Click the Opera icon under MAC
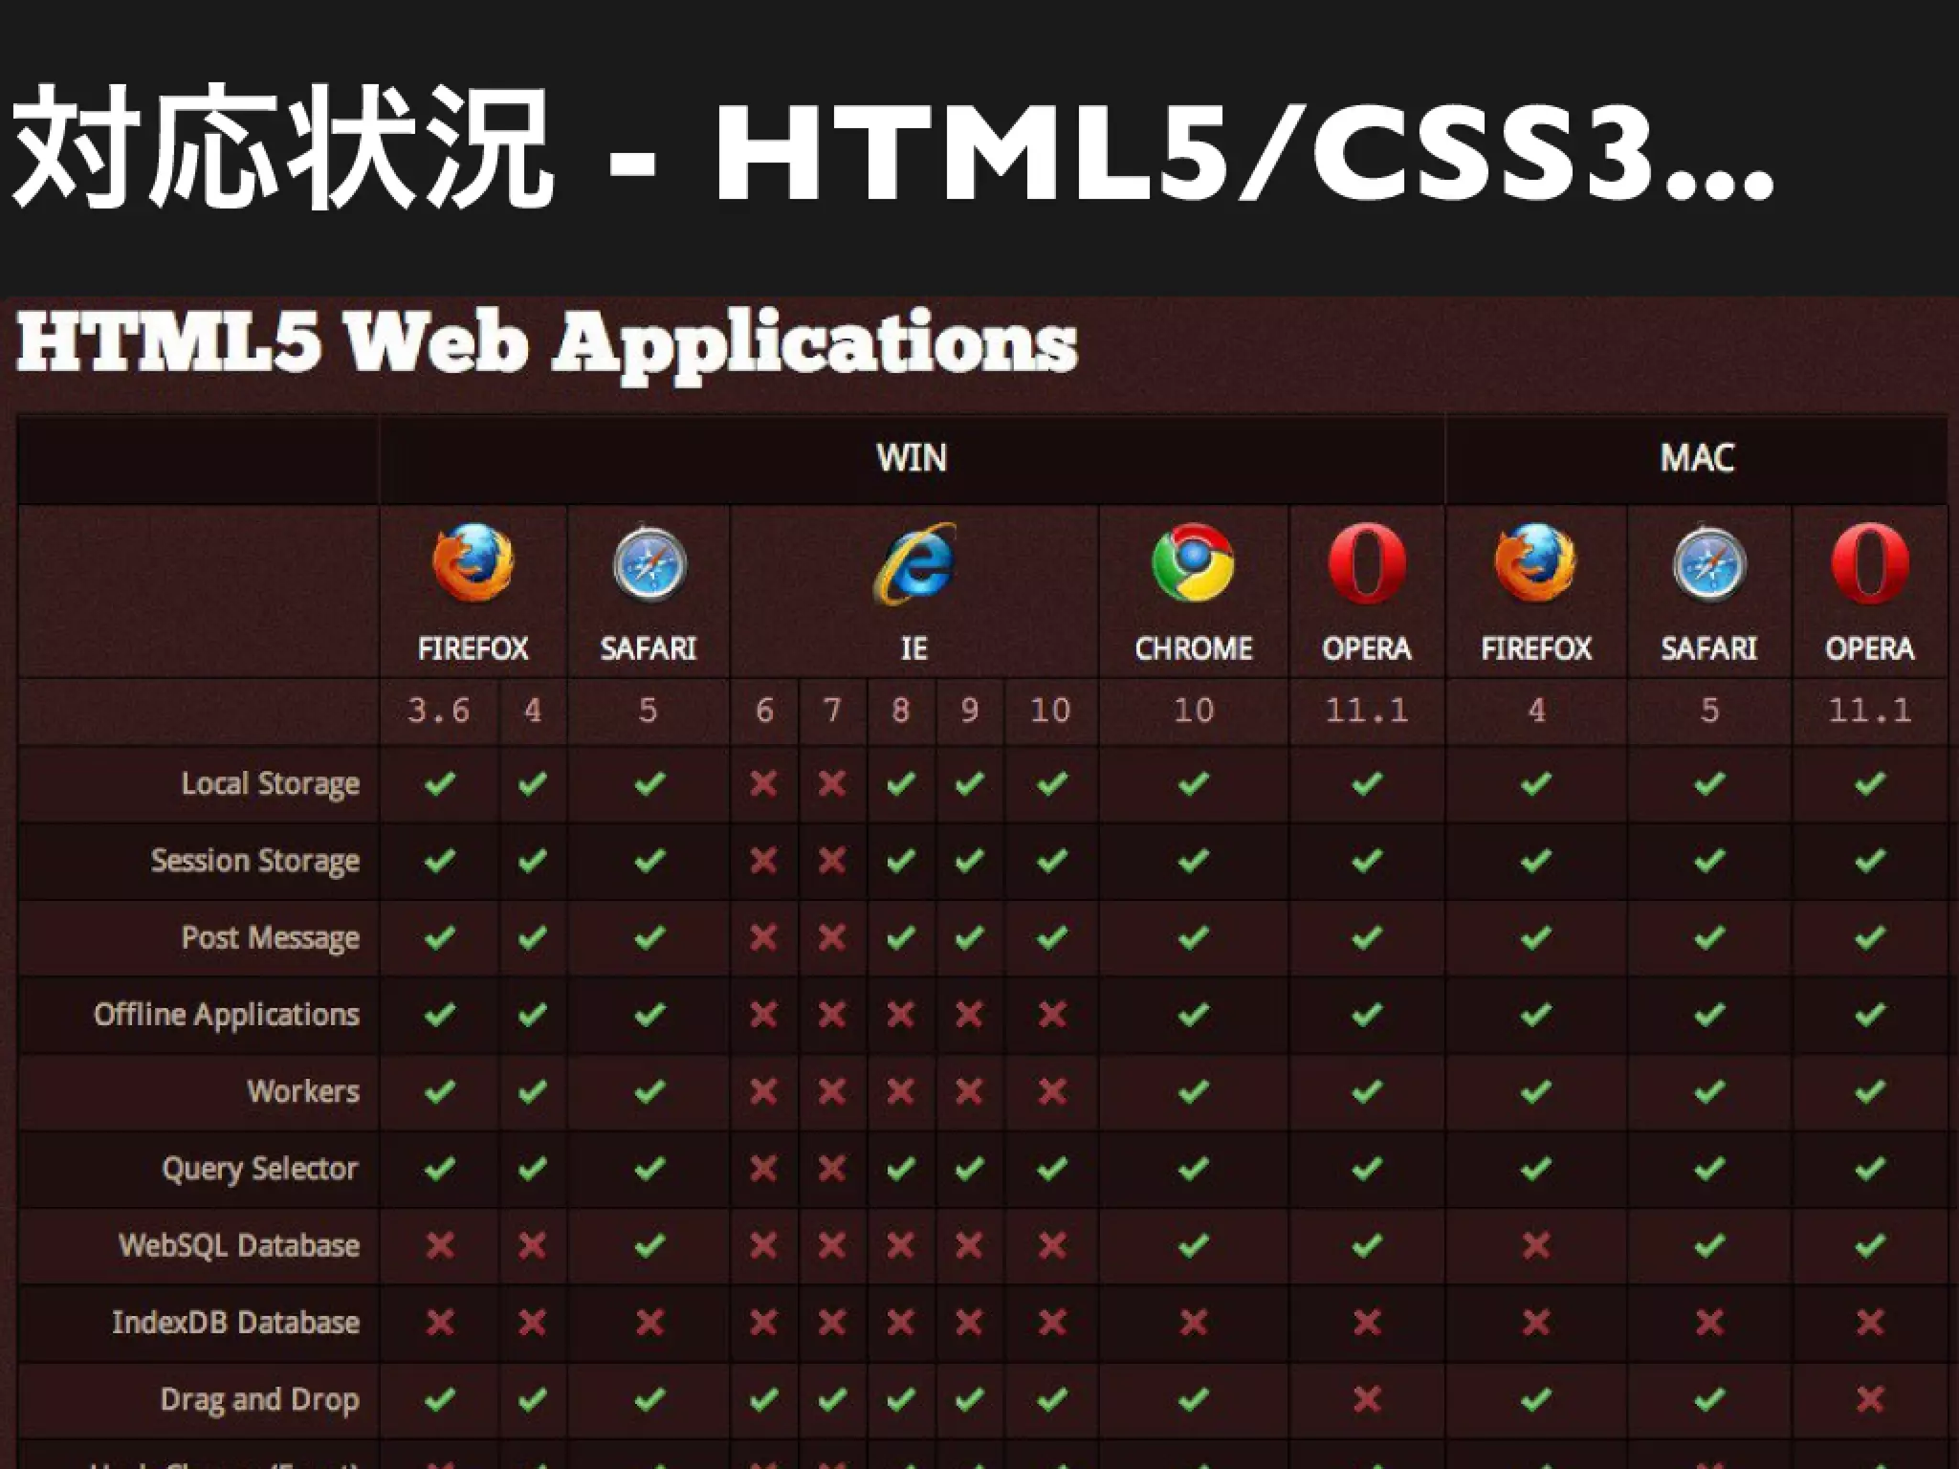The width and height of the screenshot is (1959, 1469). 1870,563
